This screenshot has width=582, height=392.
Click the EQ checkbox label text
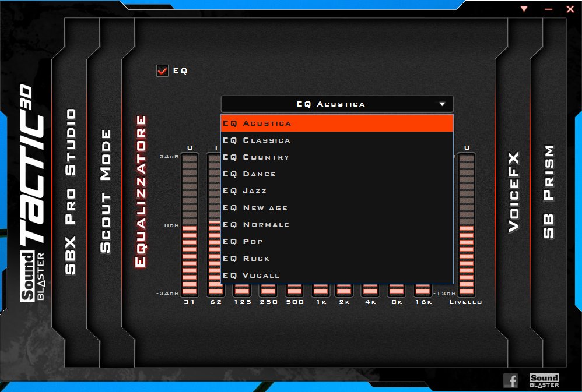180,71
